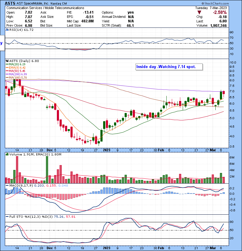This screenshot has width=242, height=251.
Task: Click the Low value 6.52
Action: point(28,21)
